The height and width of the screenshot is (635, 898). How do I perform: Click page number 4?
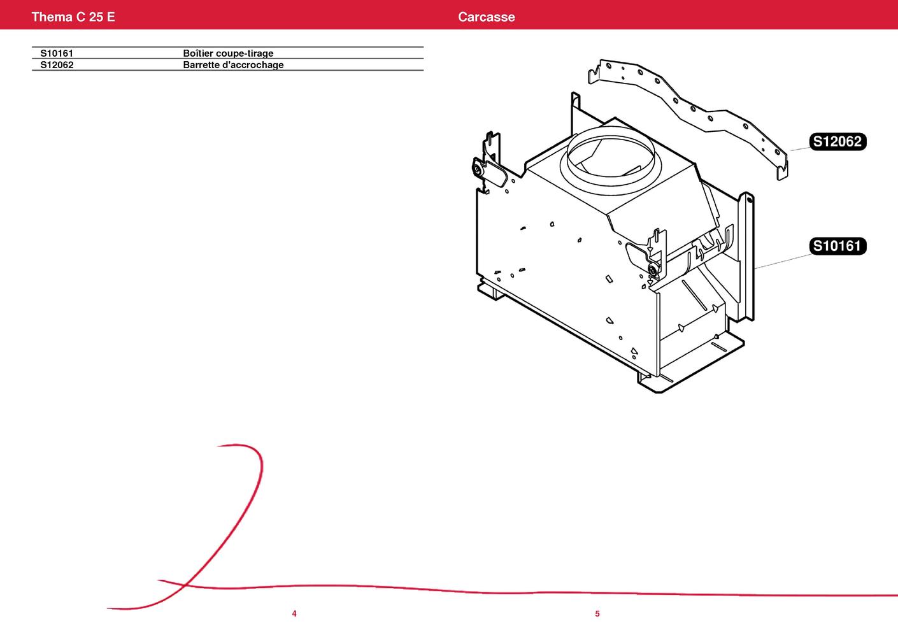[x=294, y=614]
